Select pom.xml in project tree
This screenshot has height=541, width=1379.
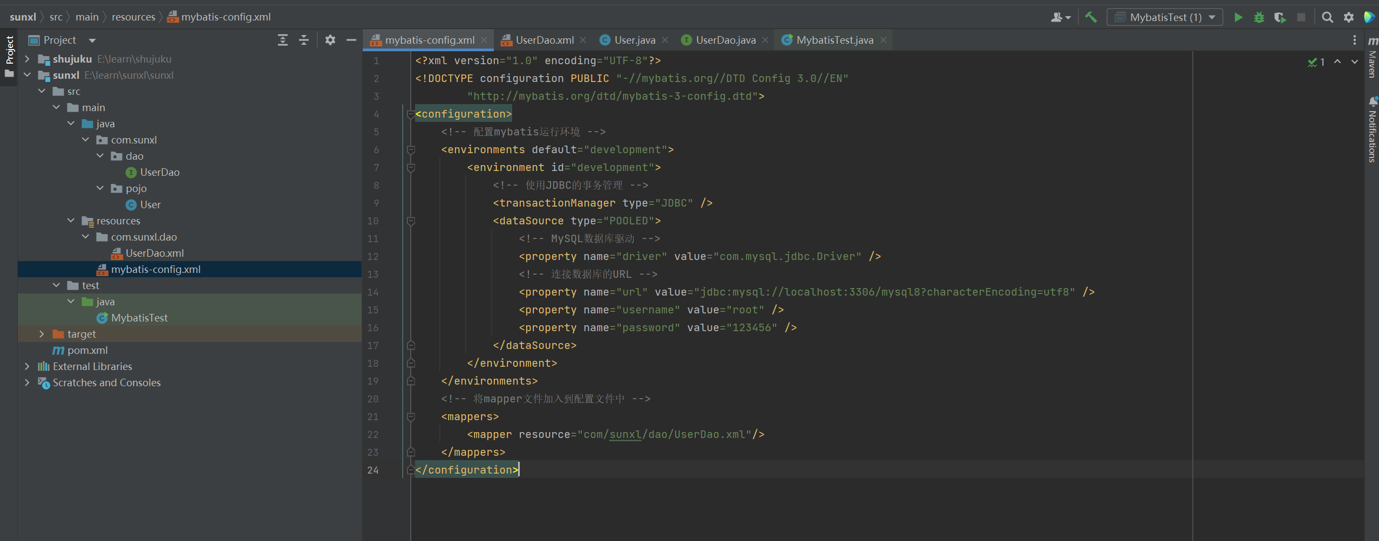87,350
